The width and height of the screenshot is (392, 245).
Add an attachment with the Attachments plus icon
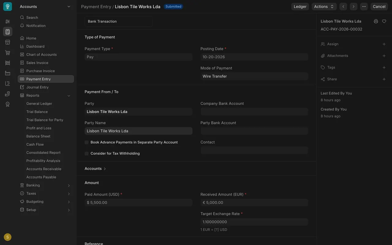coord(384,56)
